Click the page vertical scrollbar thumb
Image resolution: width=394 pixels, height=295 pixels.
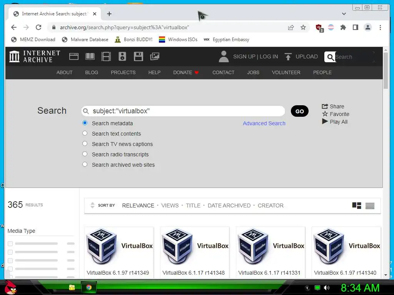[x=386, y=71]
